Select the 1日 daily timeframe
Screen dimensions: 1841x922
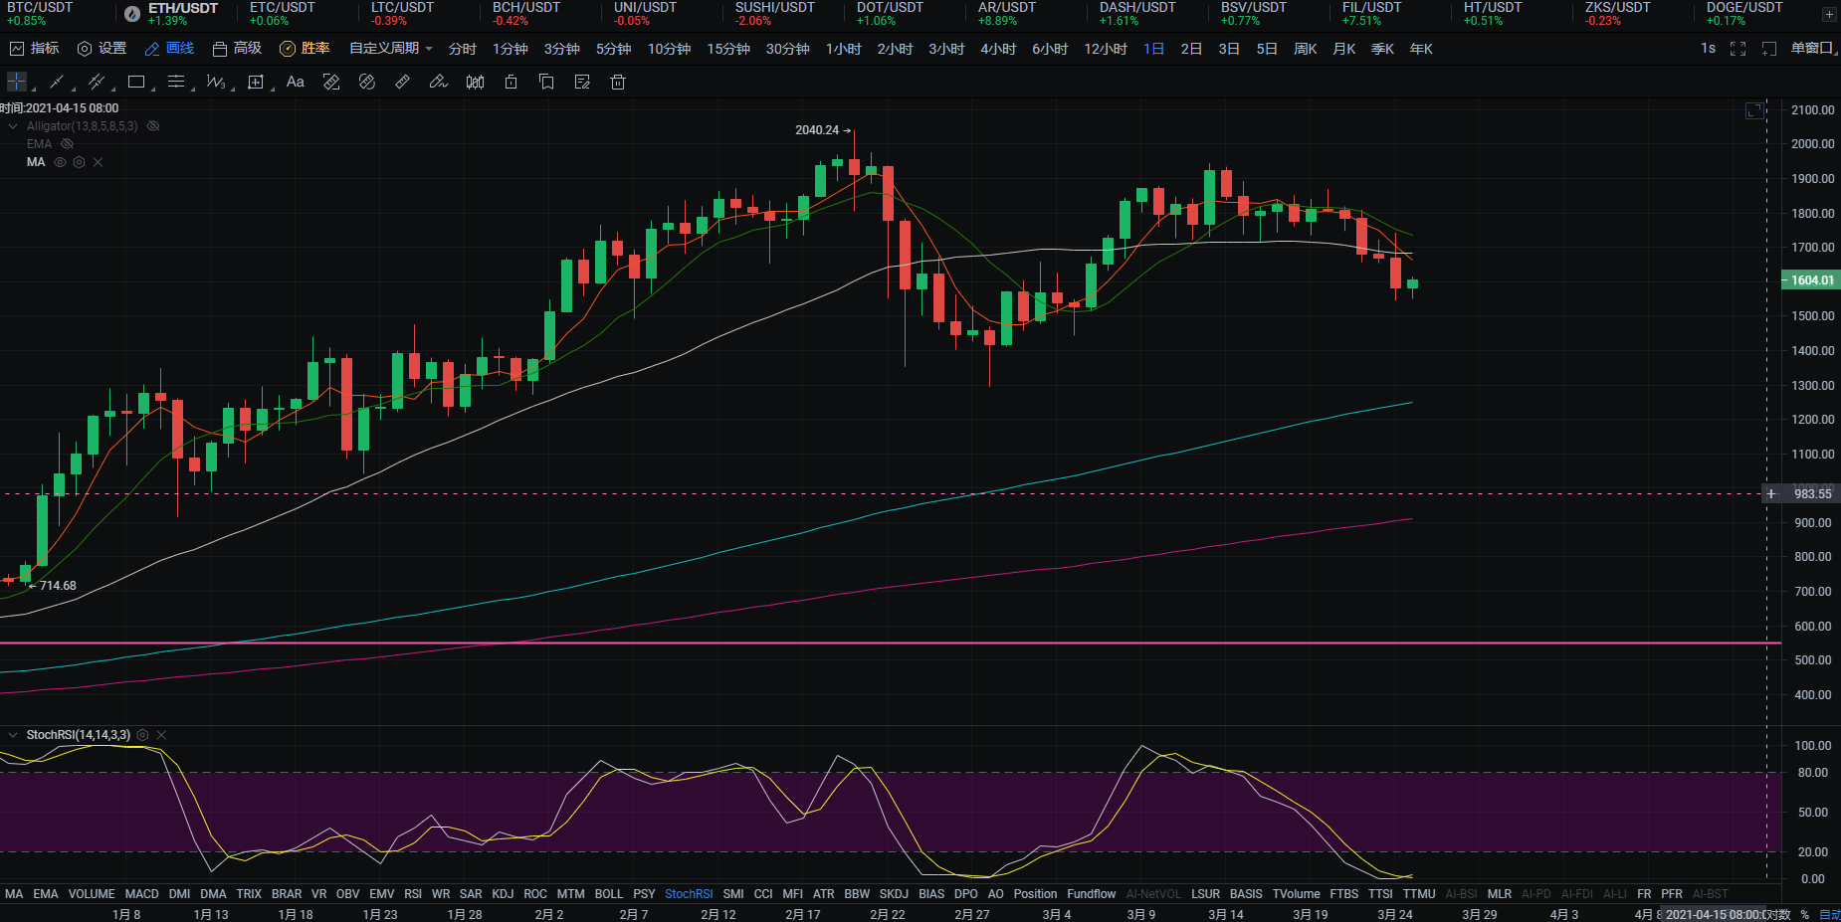[x=1153, y=49]
